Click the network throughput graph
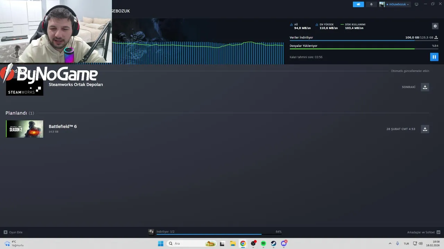This screenshot has height=249, width=444. coord(198,53)
